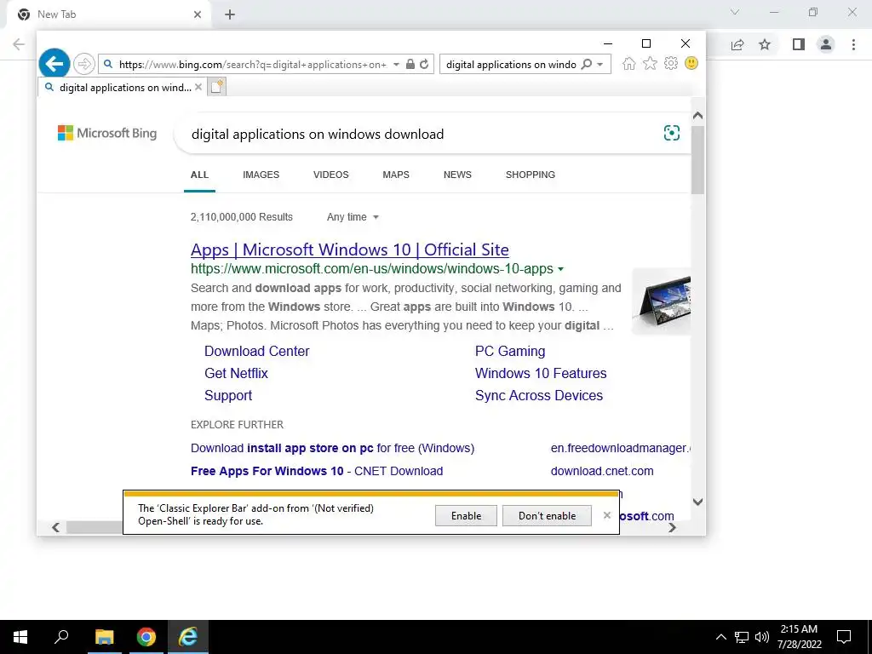Open volume tray icon
Viewport: 872px width, 654px height.
[x=762, y=637]
